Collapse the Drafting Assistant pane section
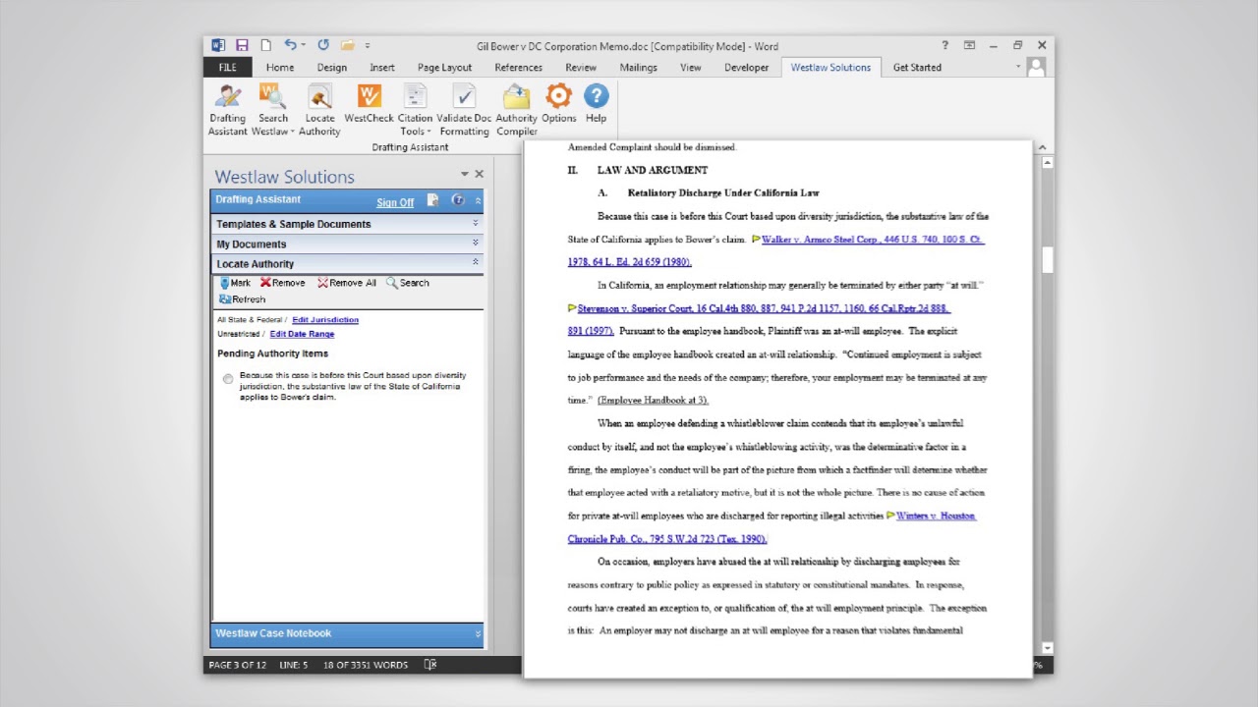 [478, 200]
